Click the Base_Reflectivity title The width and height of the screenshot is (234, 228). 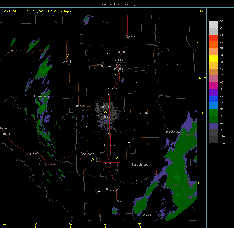[x=117, y=4]
